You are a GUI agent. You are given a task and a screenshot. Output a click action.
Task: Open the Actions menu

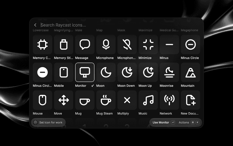point(189,123)
